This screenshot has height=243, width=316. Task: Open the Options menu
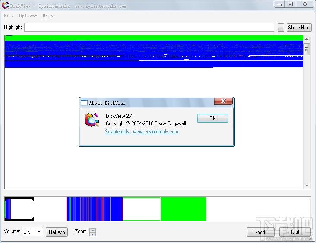point(28,16)
